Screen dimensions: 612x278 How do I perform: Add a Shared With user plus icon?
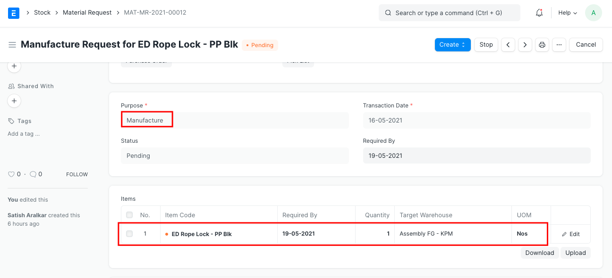[x=14, y=101]
